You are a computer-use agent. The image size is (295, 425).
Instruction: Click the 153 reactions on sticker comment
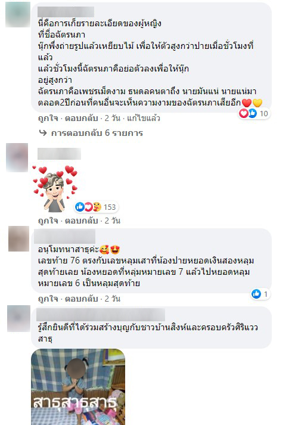coord(96,207)
